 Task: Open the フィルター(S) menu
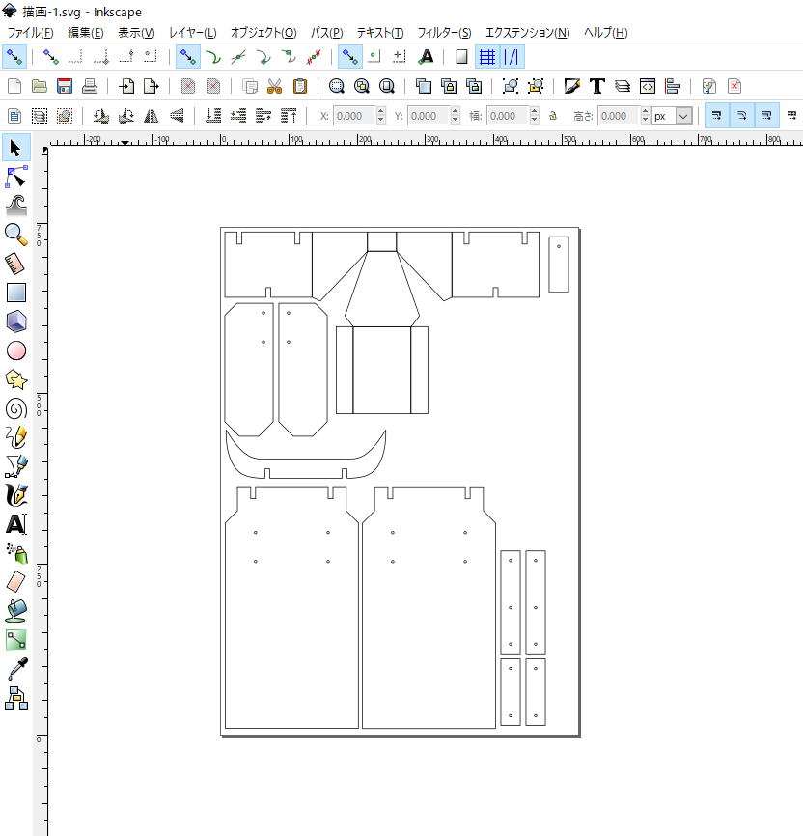[x=444, y=33]
